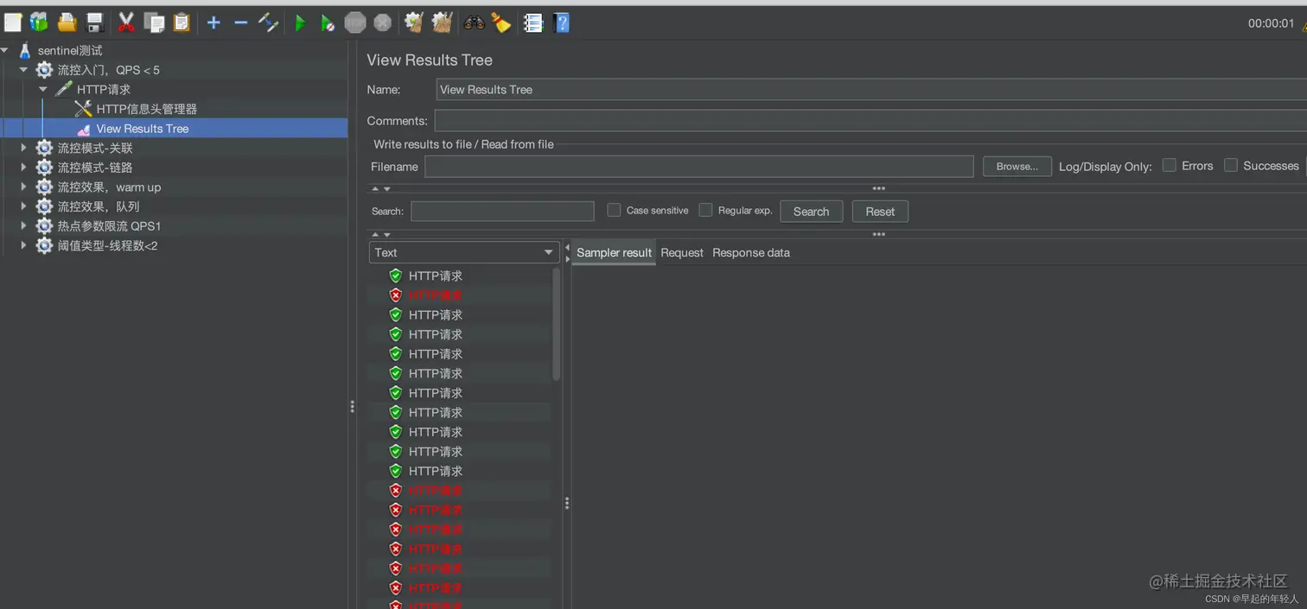Click the Browse... button
Image resolution: width=1307 pixels, height=609 pixels.
click(x=1017, y=167)
